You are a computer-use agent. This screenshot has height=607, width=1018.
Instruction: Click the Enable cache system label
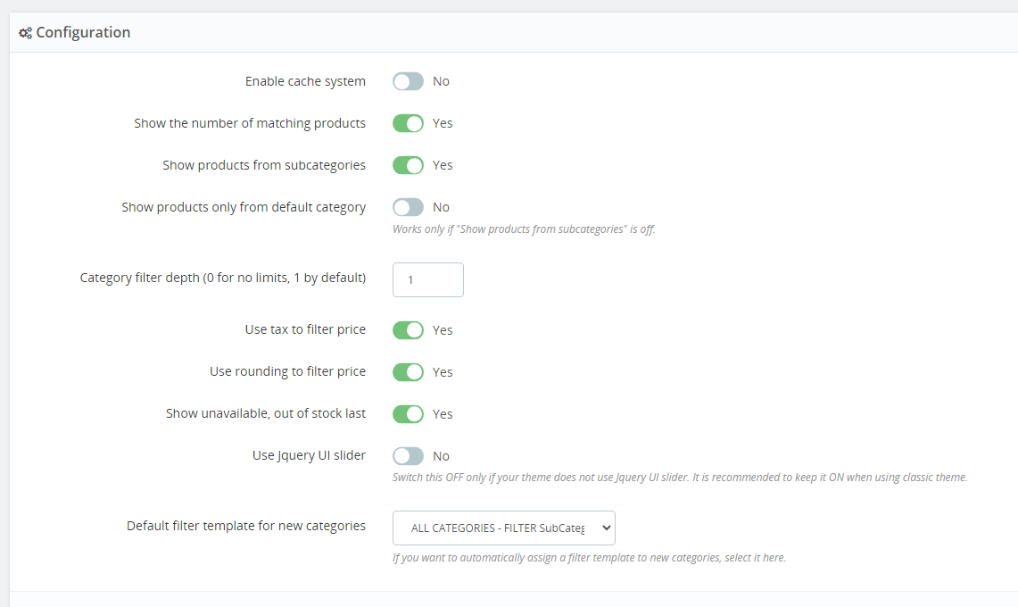click(x=305, y=81)
